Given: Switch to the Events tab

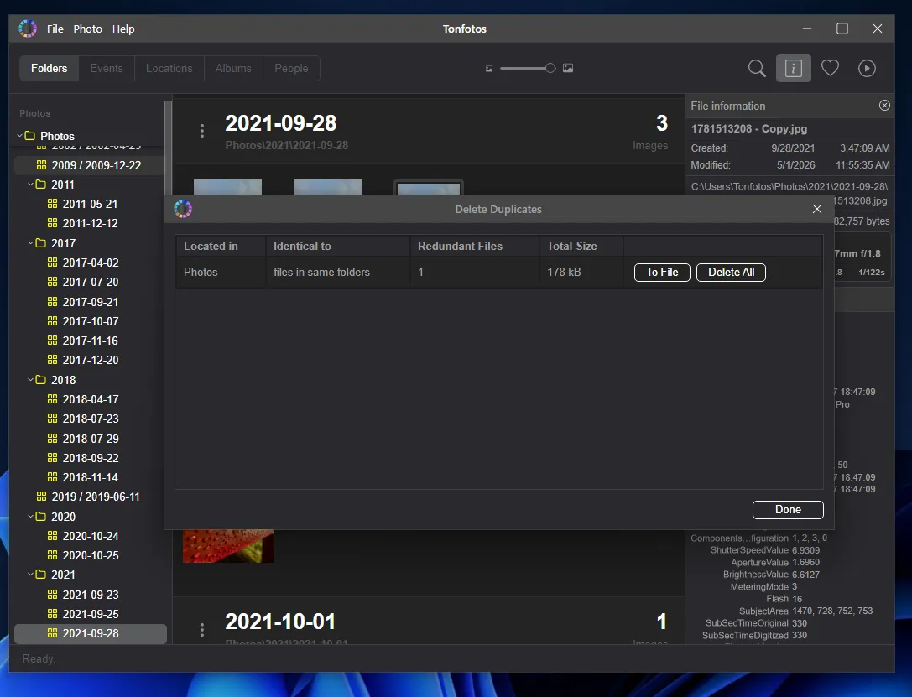Looking at the screenshot, I should click(107, 68).
